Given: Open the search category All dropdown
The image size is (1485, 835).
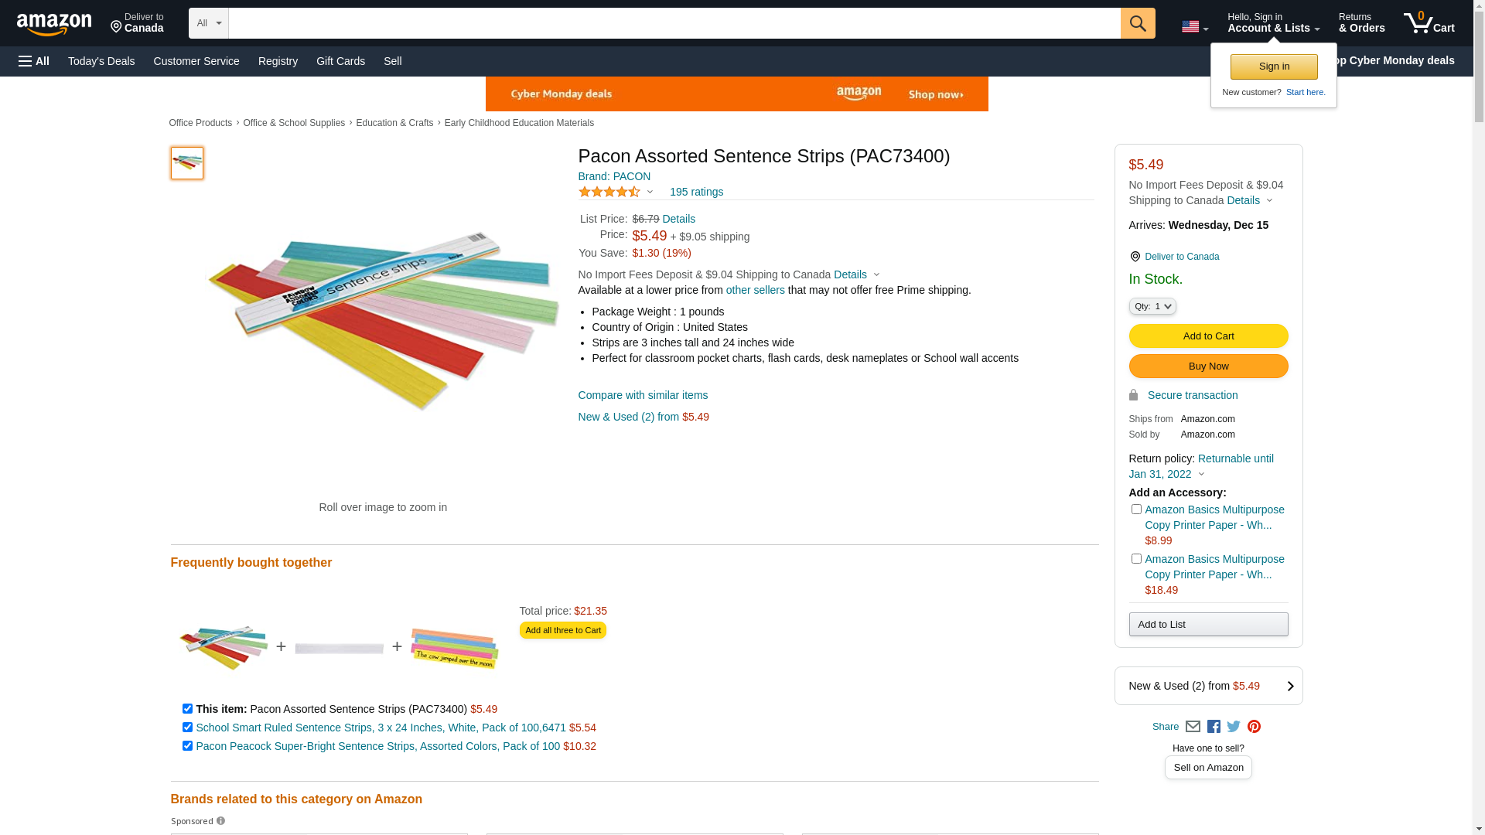Looking at the screenshot, I should (x=208, y=23).
